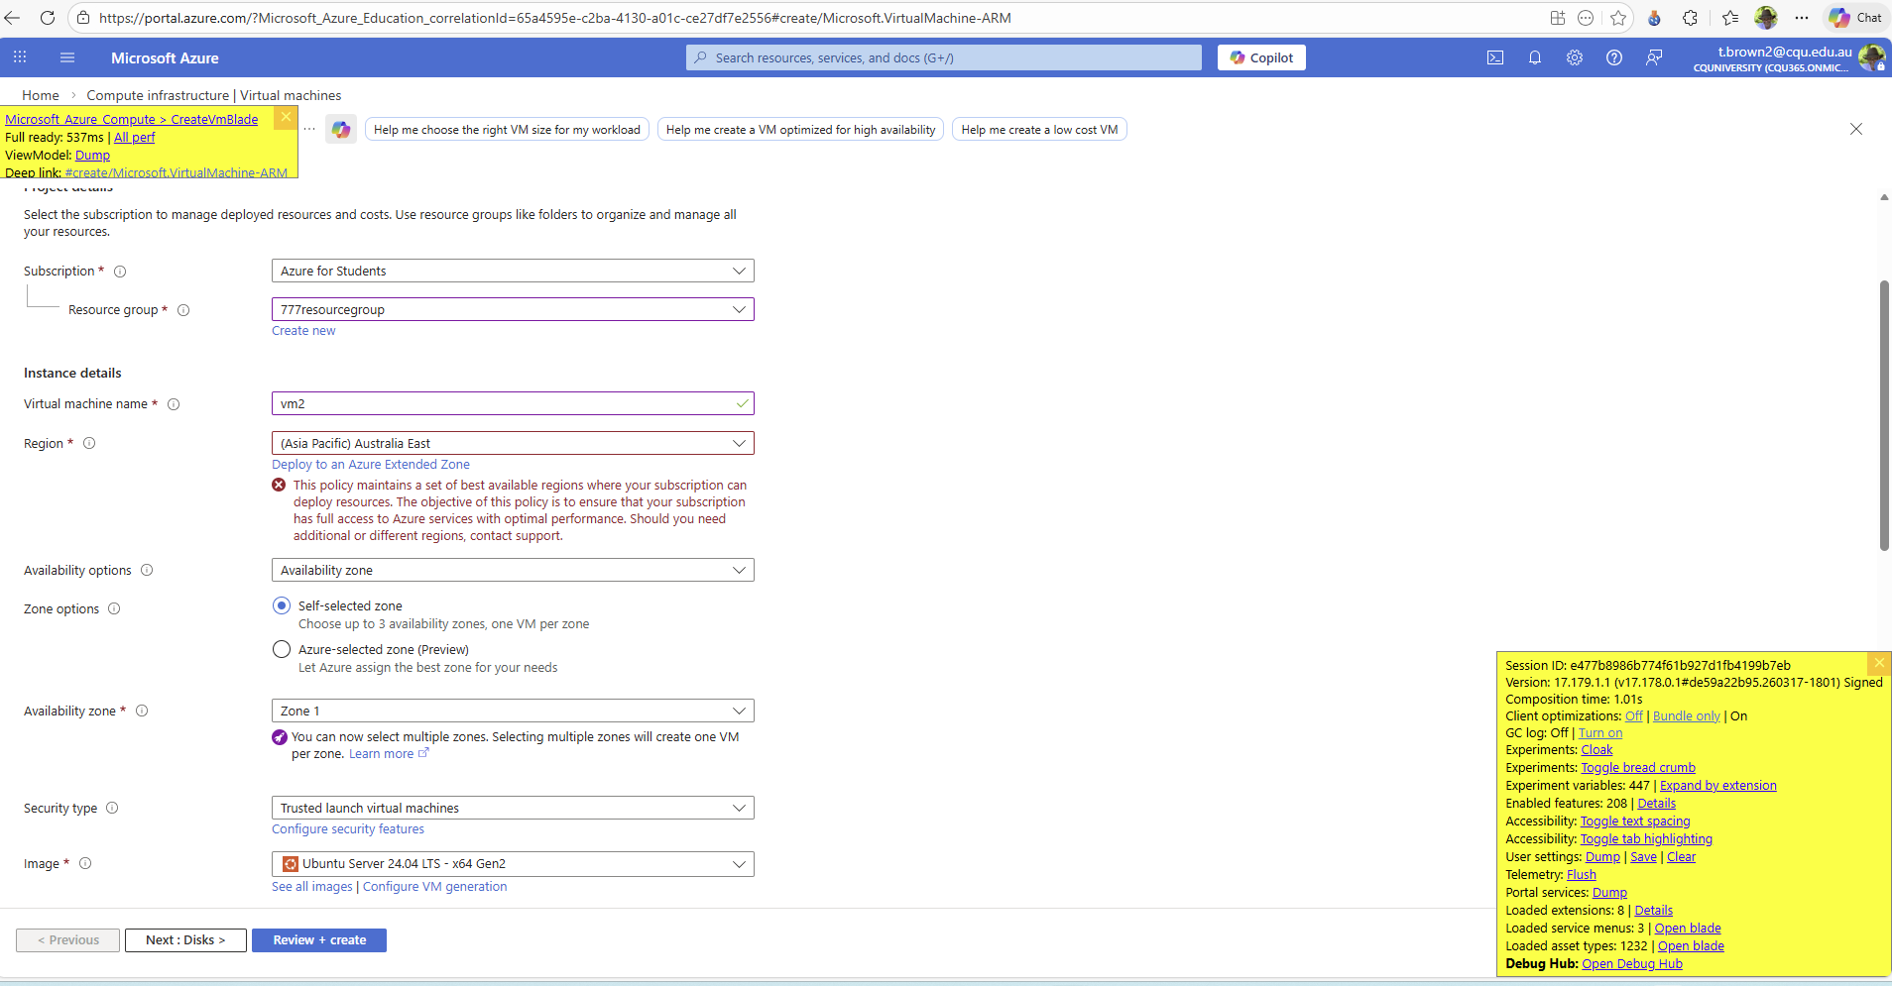
Task: Show info tooltip for Region
Action: tap(89, 443)
